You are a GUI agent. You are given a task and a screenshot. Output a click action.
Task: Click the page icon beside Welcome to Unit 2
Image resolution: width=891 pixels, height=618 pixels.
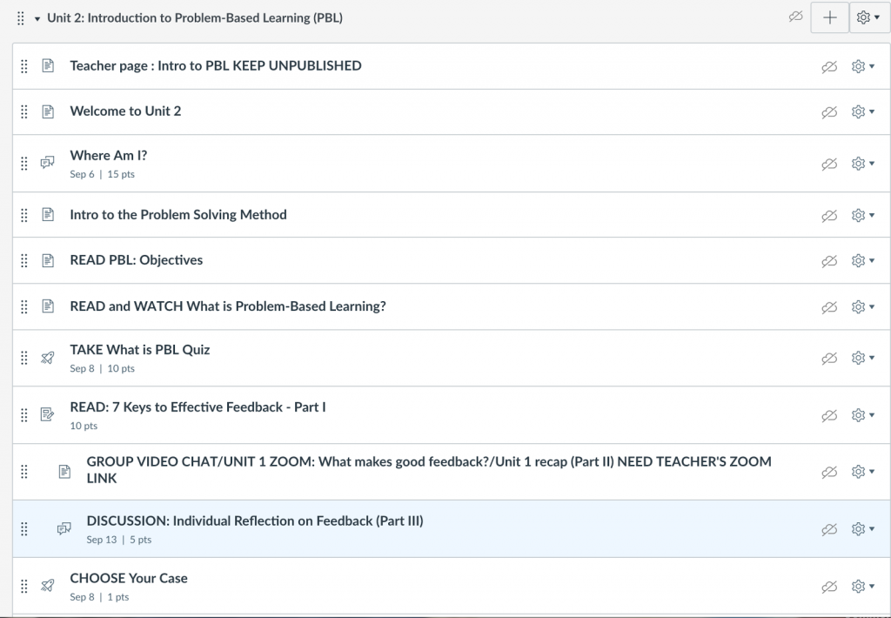tap(48, 111)
